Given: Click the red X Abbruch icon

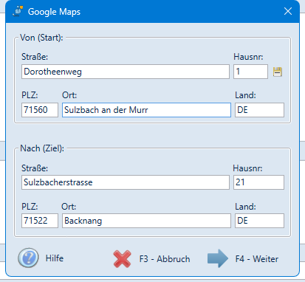Looking at the screenshot, I should tap(122, 259).
